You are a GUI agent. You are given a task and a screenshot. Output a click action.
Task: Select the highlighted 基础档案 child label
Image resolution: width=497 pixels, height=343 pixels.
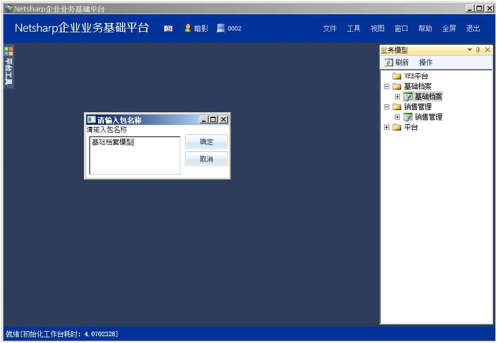click(428, 96)
